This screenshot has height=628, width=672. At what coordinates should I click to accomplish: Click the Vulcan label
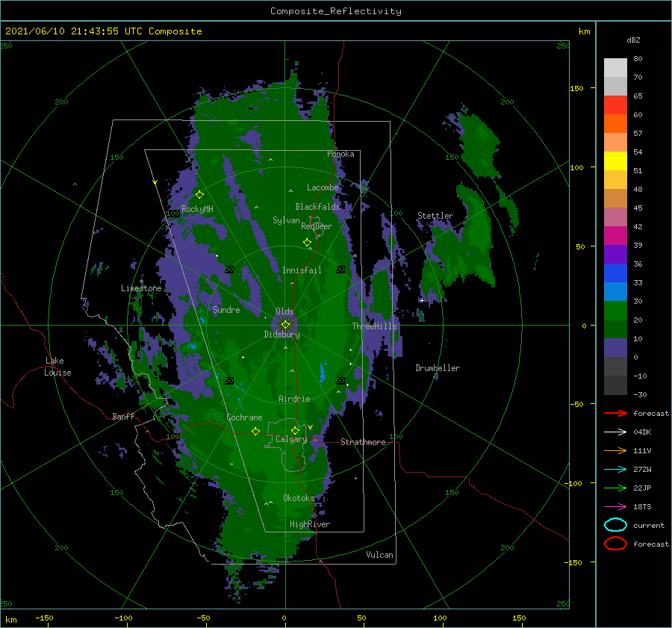tap(380, 555)
